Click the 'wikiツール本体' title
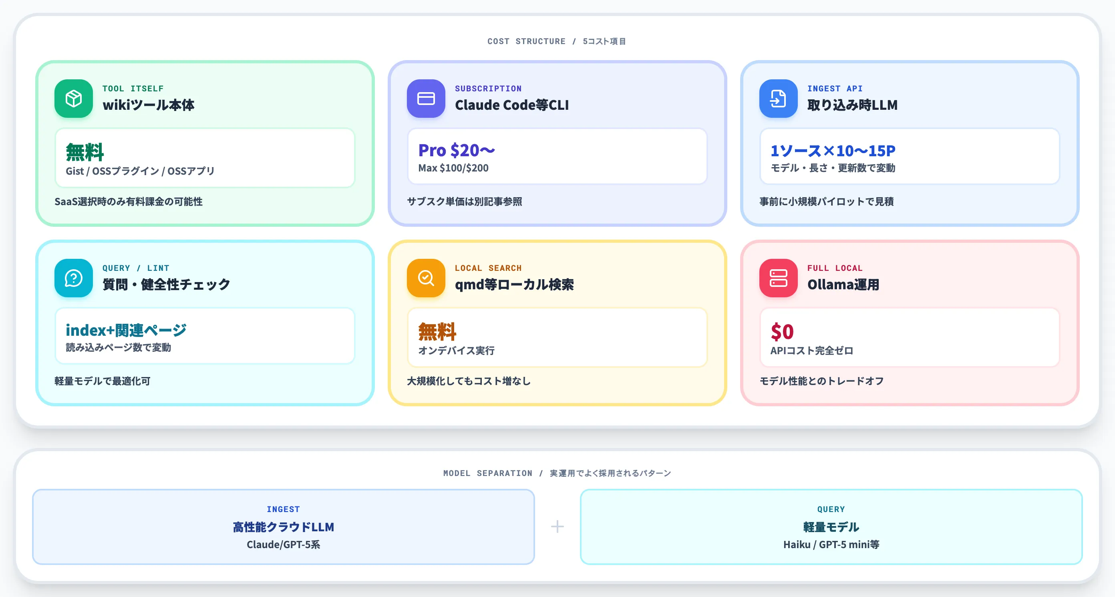 (x=149, y=105)
